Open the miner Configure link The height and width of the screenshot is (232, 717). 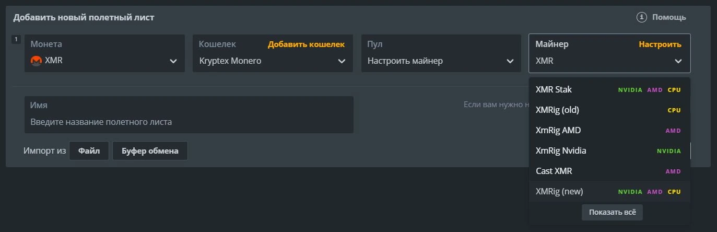coord(660,44)
